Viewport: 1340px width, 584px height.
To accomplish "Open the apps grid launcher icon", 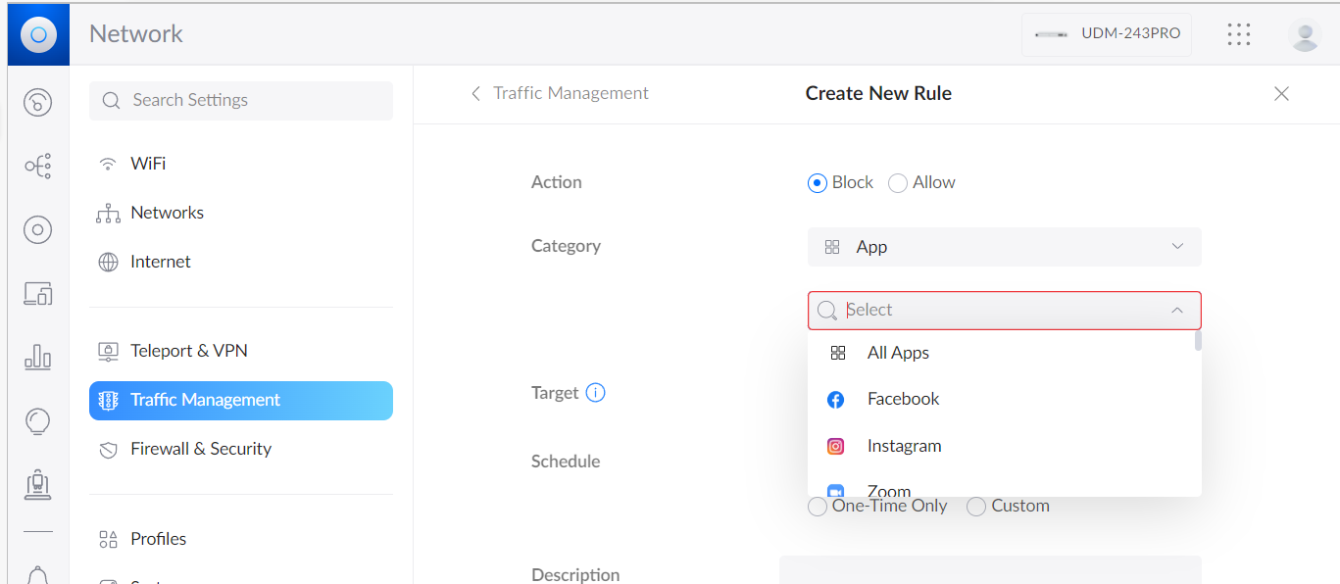I will (x=1239, y=34).
